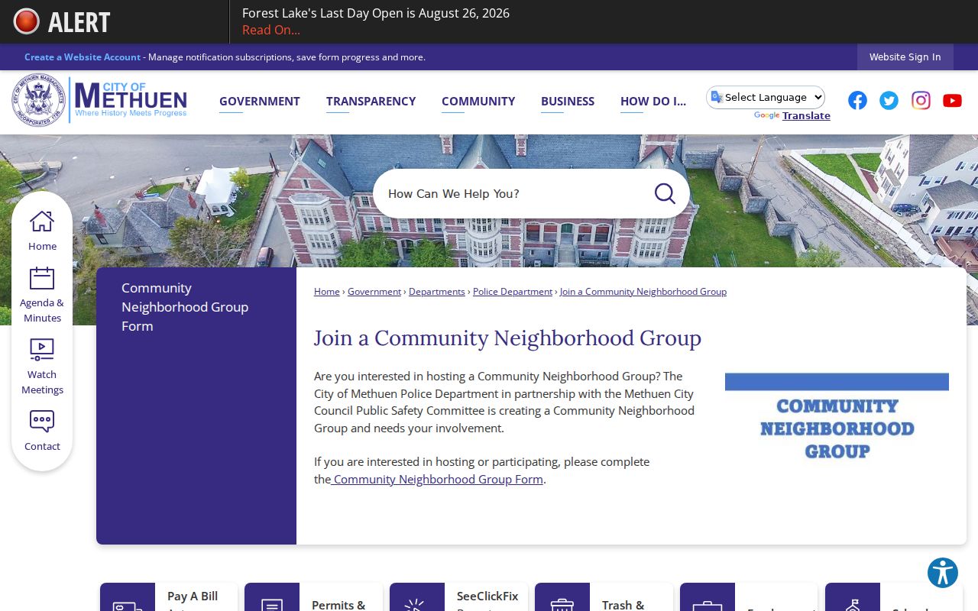Click Create a Website Account link
This screenshot has height=611, width=978.
[x=83, y=57]
